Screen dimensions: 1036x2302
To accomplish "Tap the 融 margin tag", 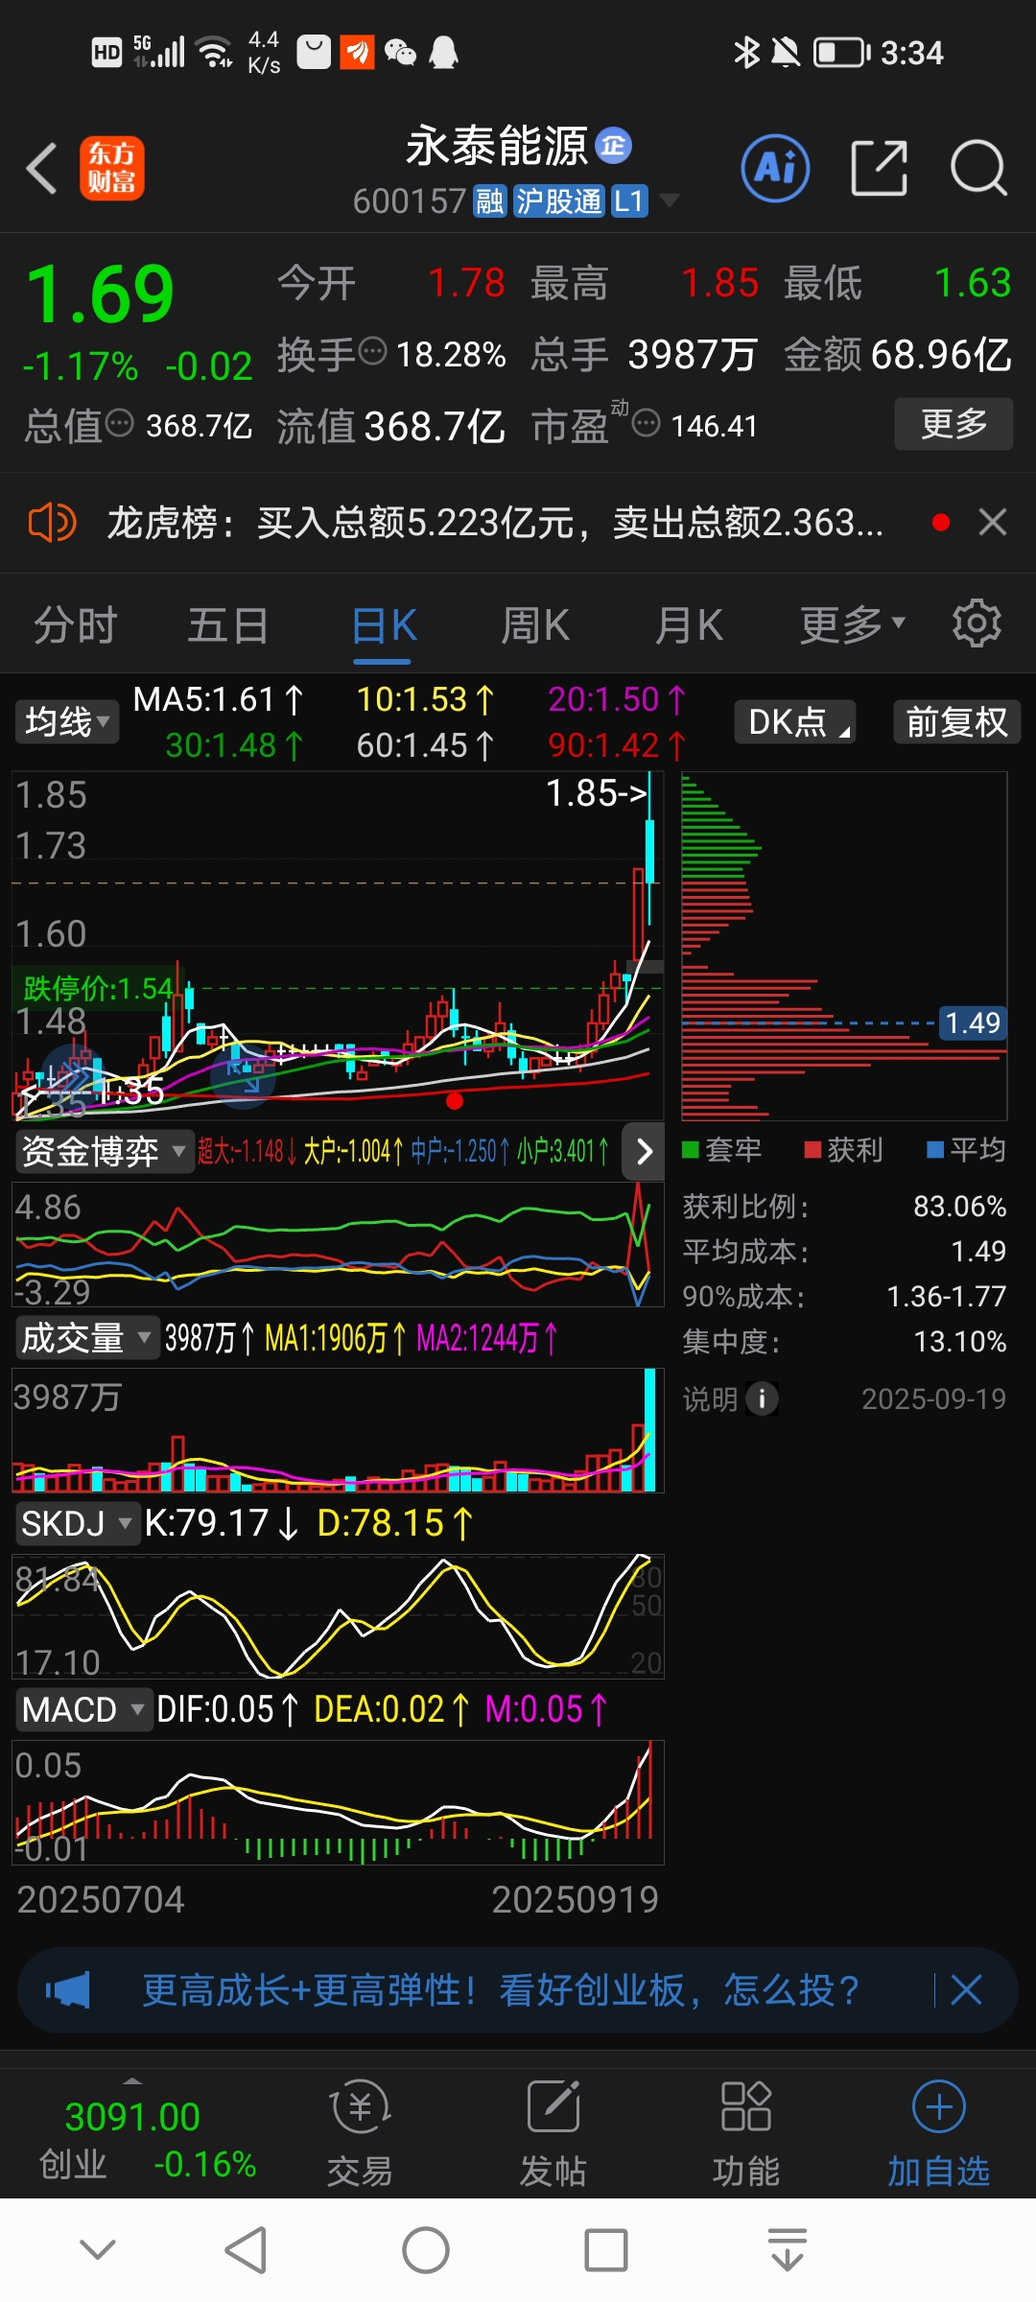I will click(490, 201).
